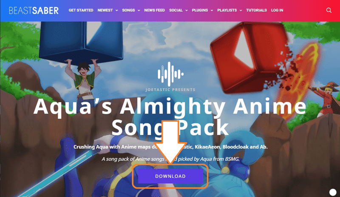The image size is (340, 197).
Task: Open the search magnifier icon
Action: 329,10
